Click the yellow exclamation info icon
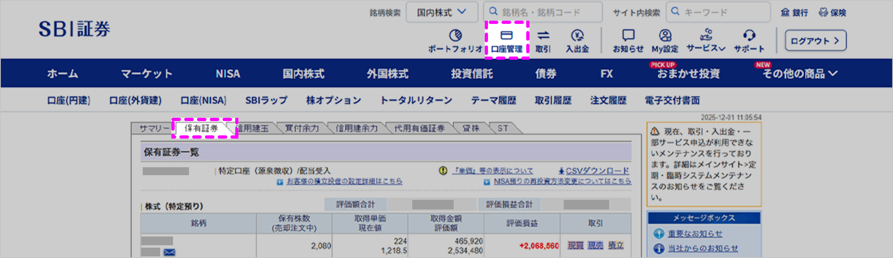This screenshot has height=258, width=893. click(443, 171)
